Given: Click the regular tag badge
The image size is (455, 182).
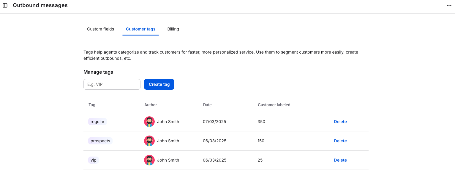Looking at the screenshot, I should tap(97, 122).
